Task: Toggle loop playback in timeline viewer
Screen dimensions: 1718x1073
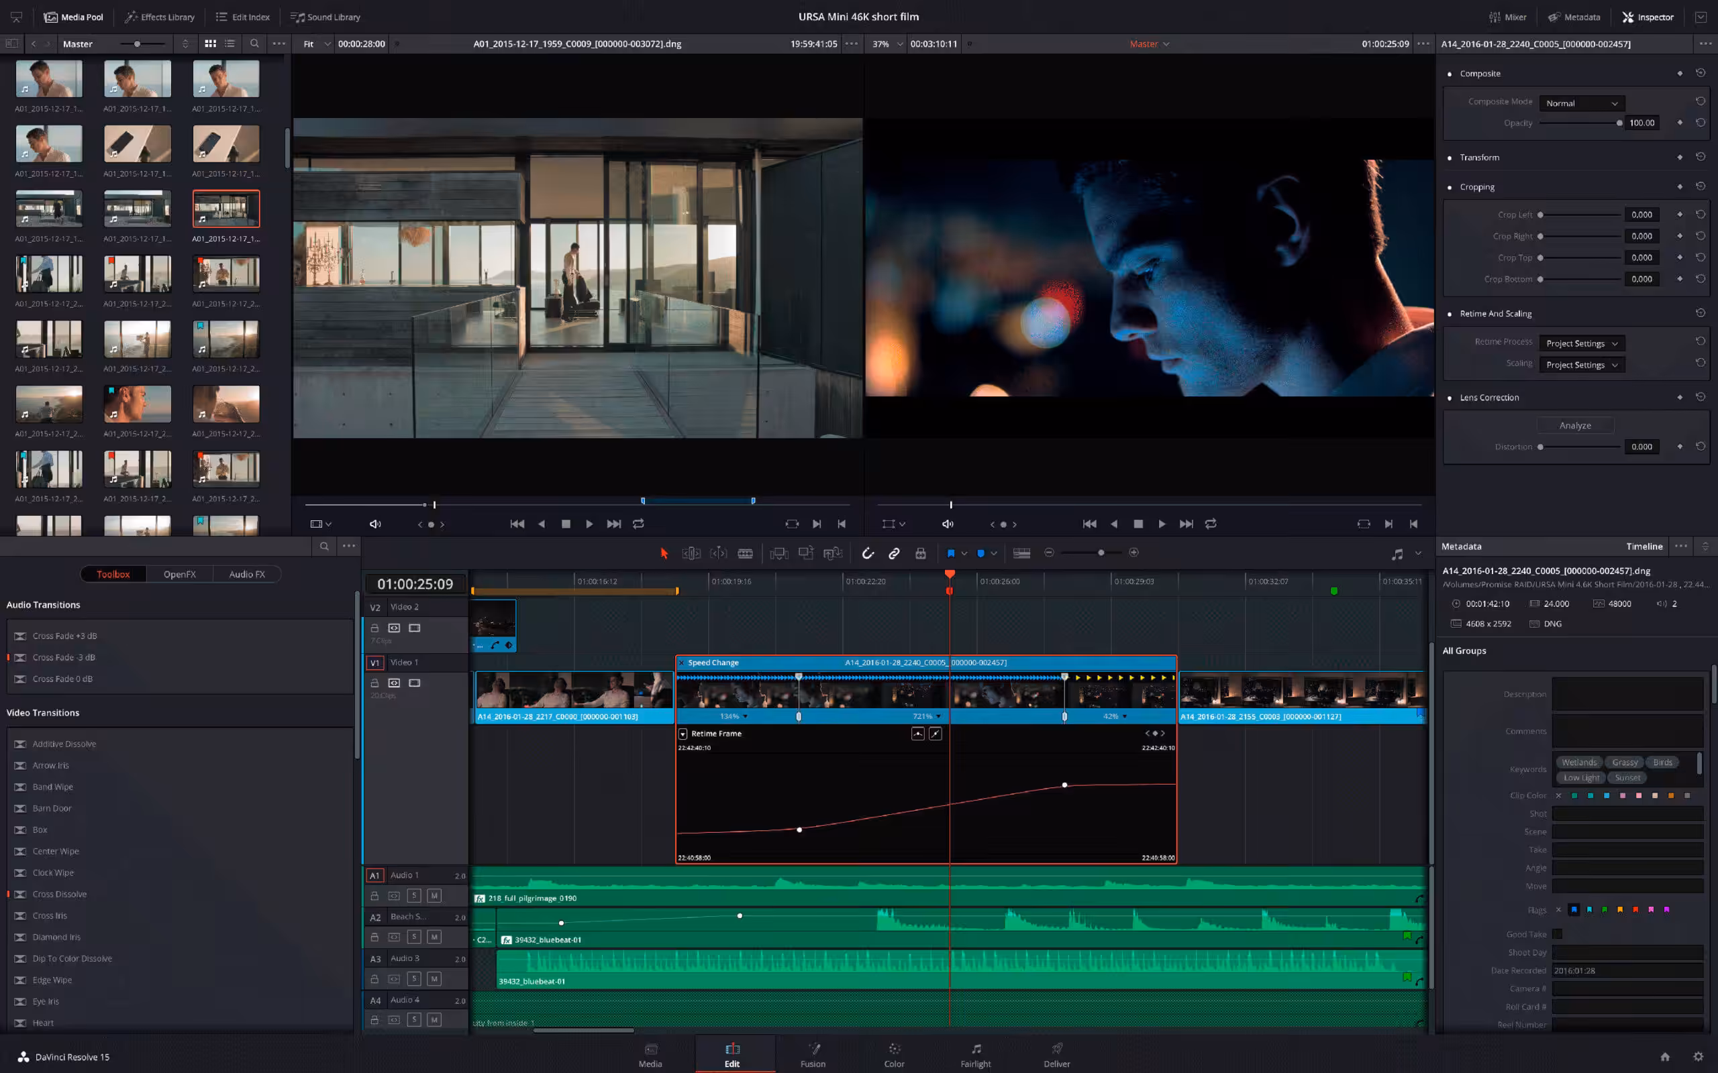Action: click(x=1211, y=524)
